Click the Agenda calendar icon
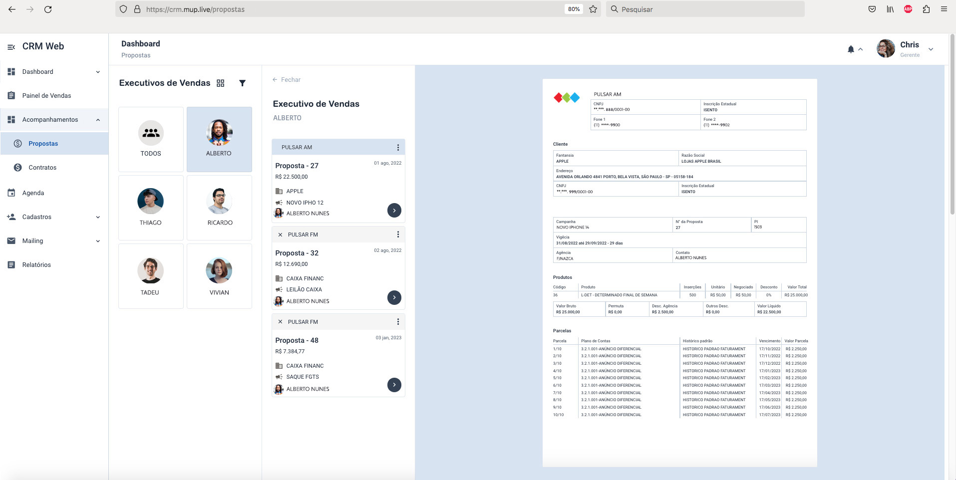 click(x=11, y=193)
